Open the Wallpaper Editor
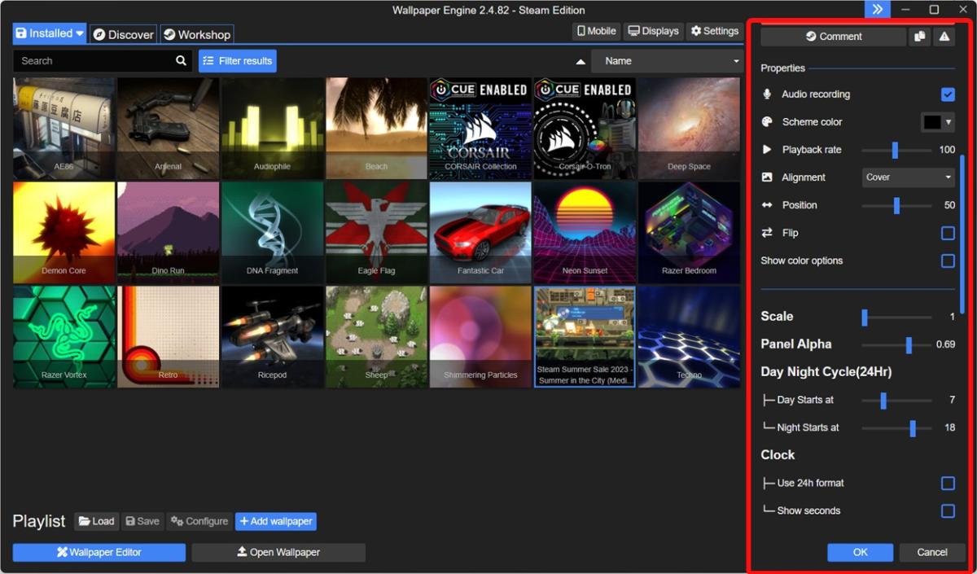This screenshot has height=574, width=977. 99,552
